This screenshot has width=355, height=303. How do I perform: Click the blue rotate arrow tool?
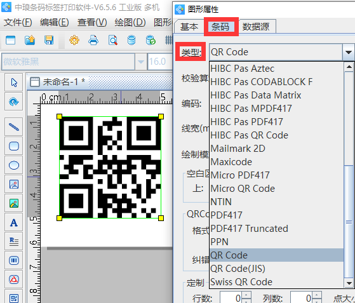[x=14, y=102]
